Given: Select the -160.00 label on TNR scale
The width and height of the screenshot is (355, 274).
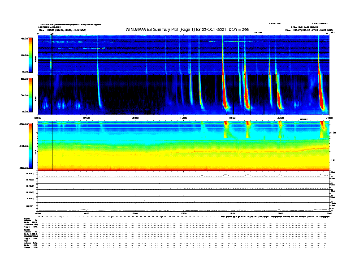Looking at the screenshot, I should point(23,168).
